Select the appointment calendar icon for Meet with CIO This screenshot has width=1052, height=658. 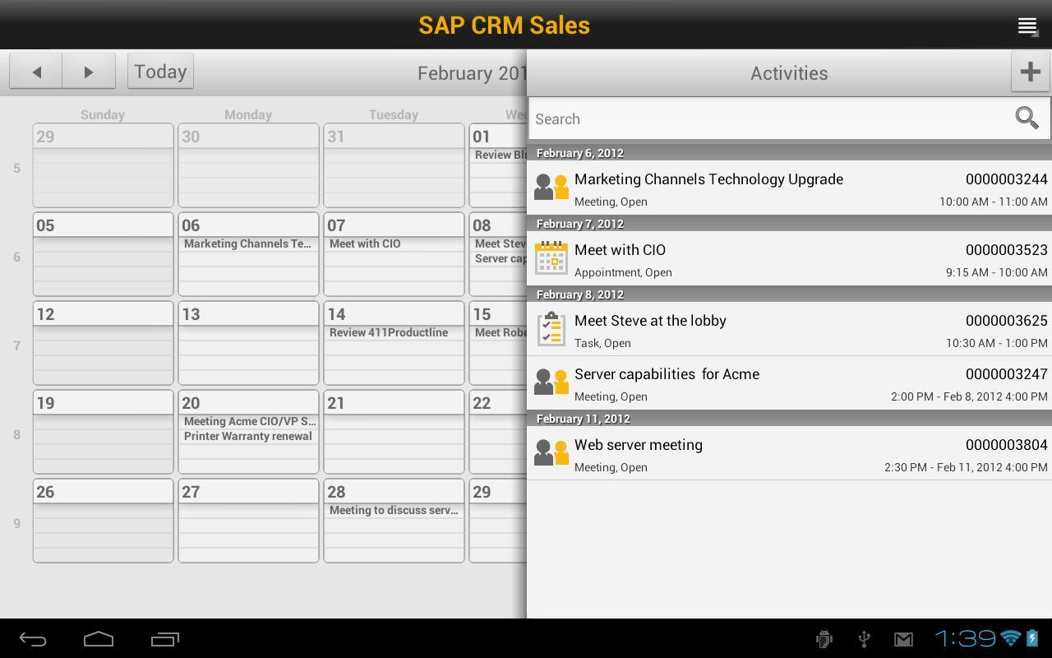click(551, 258)
